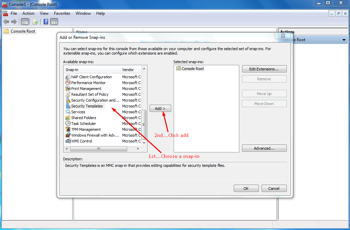The height and width of the screenshot is (230, 350).
Task: Toggle Show/Hide Action Pane toolbar icon
Action: tap(54, 22)
